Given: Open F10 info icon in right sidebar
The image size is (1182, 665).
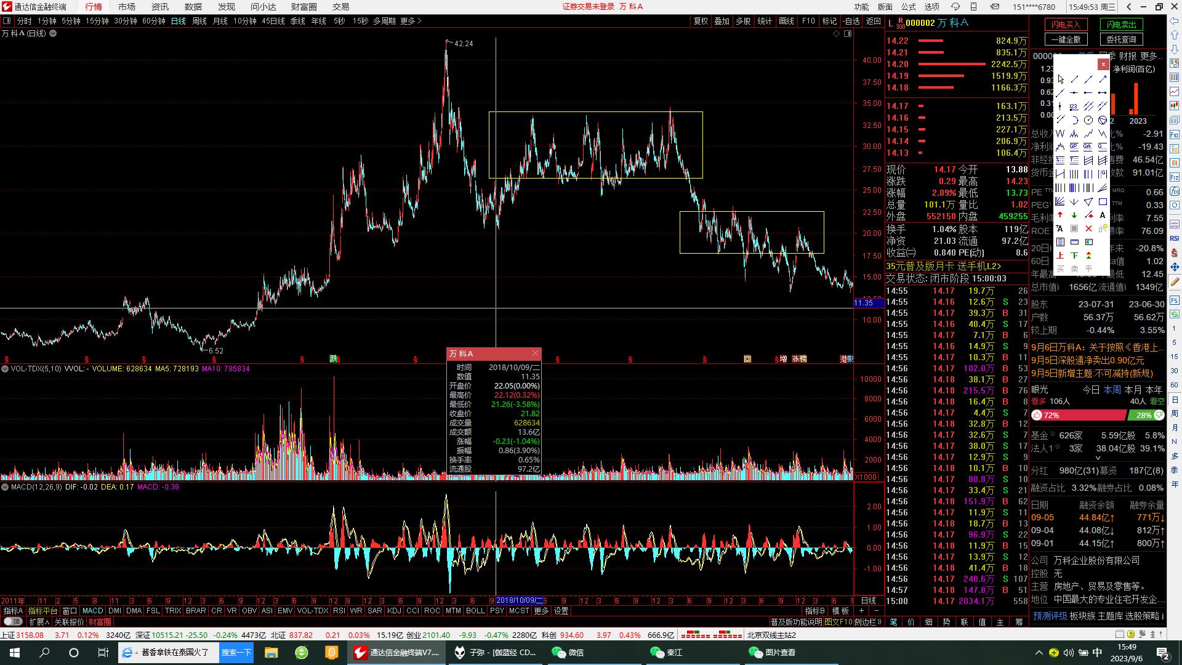Looking at the screenshot, I should coord(1175,134).
